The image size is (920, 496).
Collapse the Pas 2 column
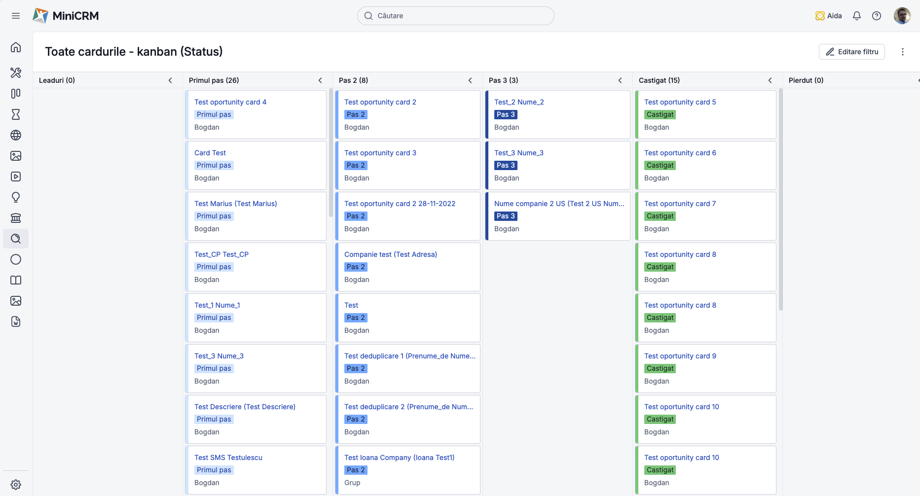tap(470, 80)
